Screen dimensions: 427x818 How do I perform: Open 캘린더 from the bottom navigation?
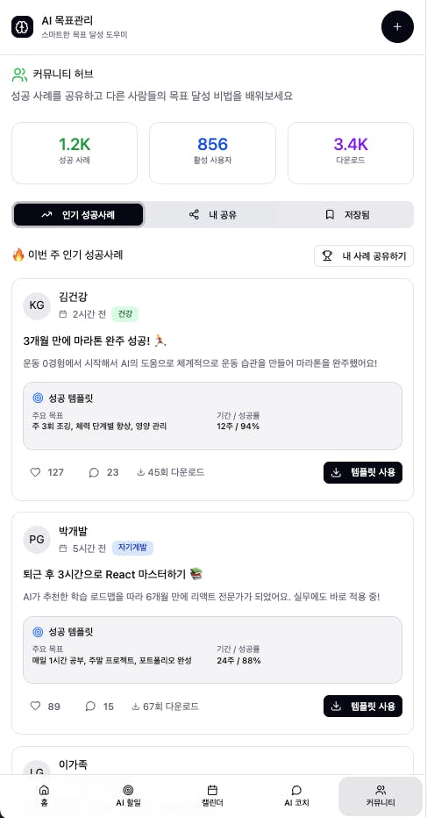(x=212, y=795)
